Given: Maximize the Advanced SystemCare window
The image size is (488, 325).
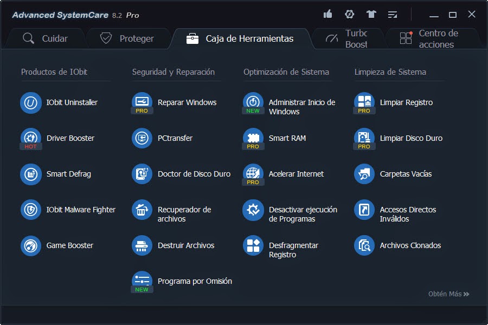Looking at the screenshot, I should pyautogui.click(x=453, y=15).
